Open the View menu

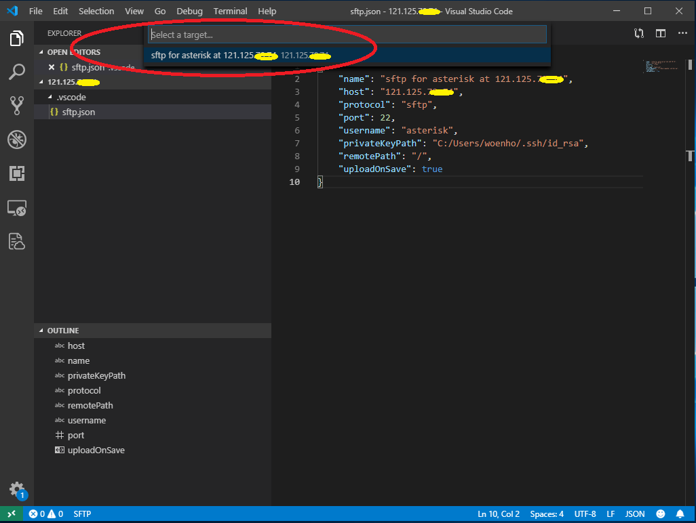coord(134,11)
